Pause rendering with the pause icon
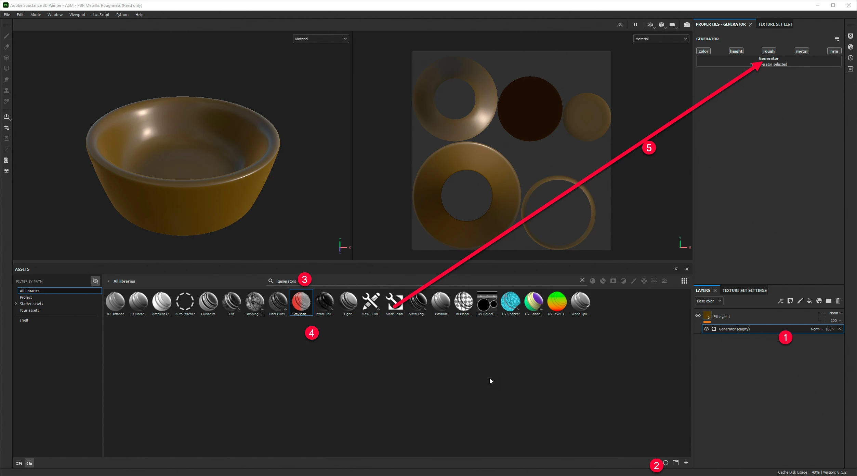Image resolution: width=857 pixels, height=476 pixels. (x=635, y=25)
